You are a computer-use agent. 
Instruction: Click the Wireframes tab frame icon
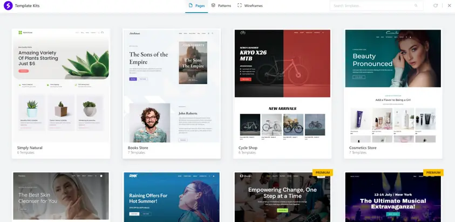[240, 5]
